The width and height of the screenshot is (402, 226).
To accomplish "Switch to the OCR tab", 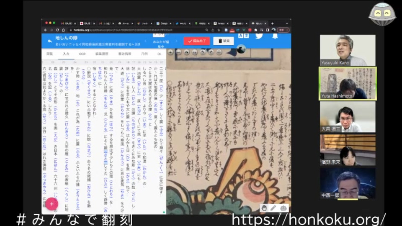I will pyautogui.click(x=82, y=54).
